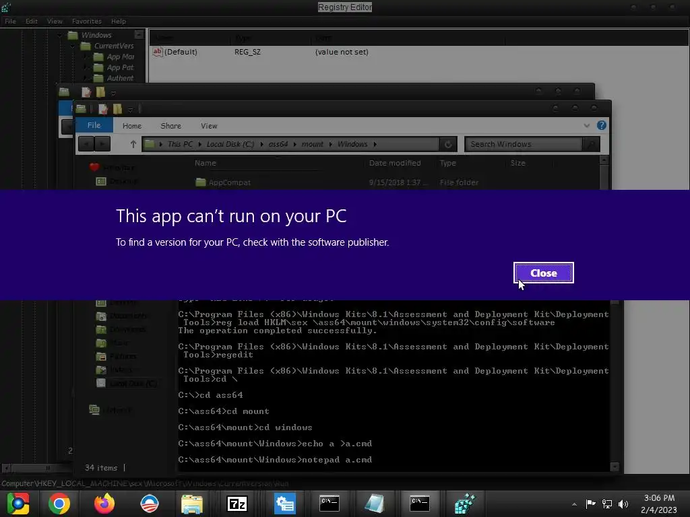Open File Explorer from the taskbar
This screenshot has height=517, width=690.
[x=192, y=504]
